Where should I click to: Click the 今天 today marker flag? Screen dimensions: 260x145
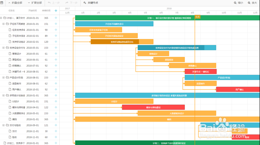coord(198,17)
